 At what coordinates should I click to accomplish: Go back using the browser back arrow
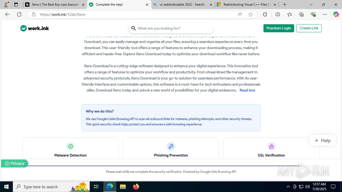(7, 14)
